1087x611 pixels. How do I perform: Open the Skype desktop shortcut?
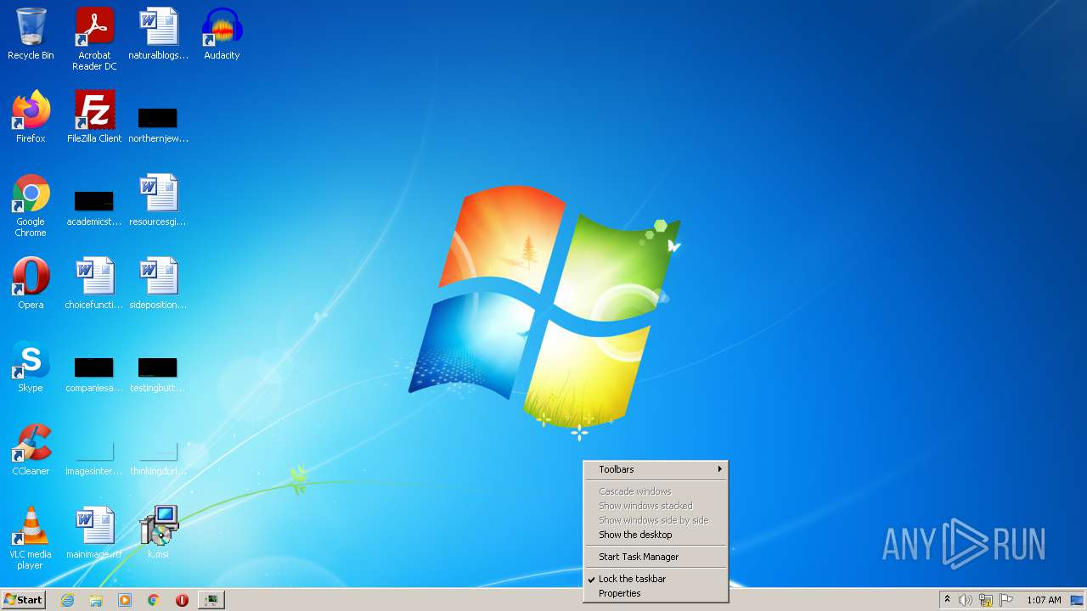point(31,367)
